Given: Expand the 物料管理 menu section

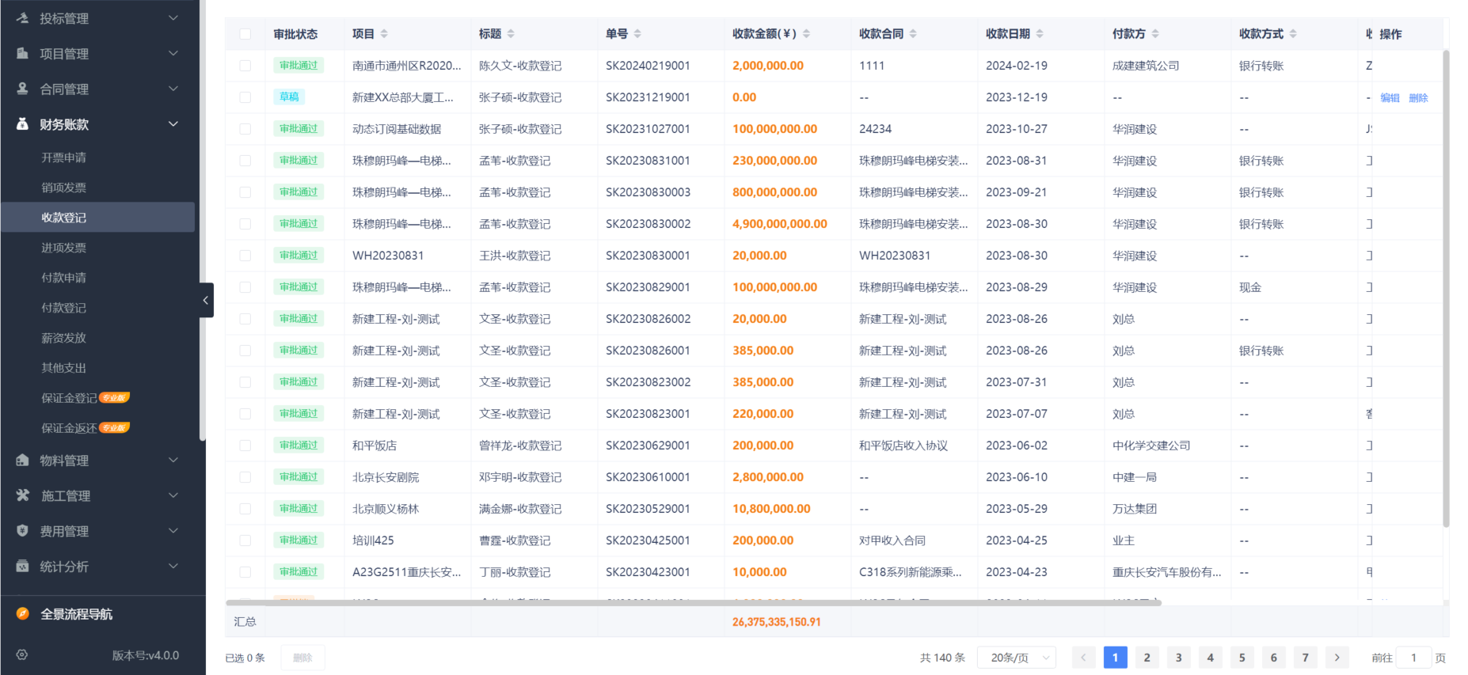Looking at the screenshot, I should (x=173, y=461).
